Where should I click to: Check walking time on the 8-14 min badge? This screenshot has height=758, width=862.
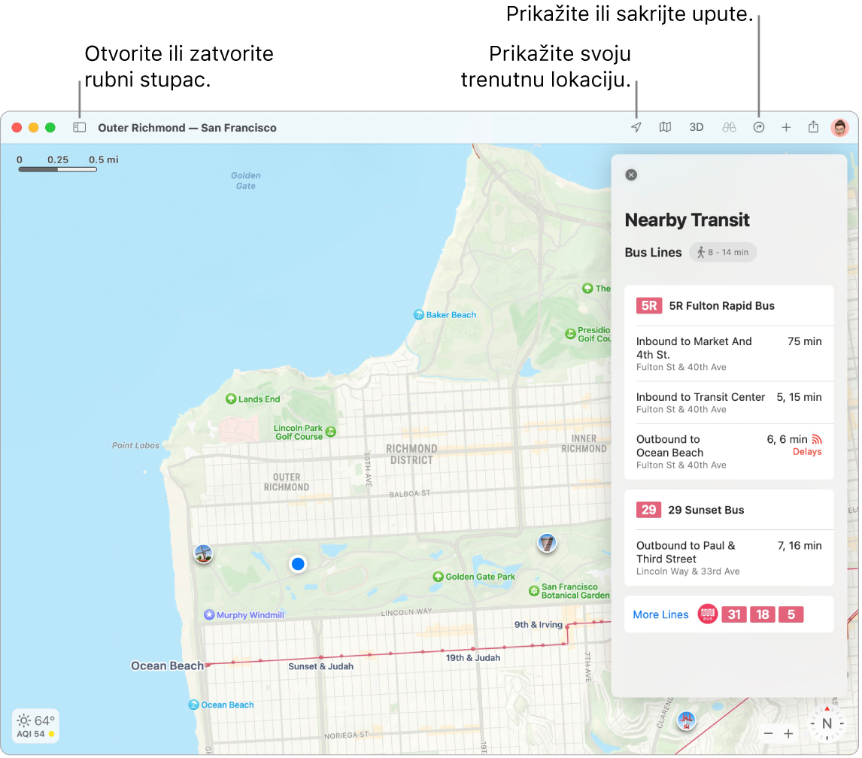[x=722, y=252]
